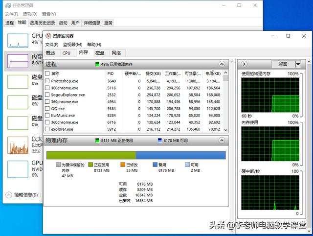Select the 内存 graph thumbnail in Task Manager

tap(18, 61)
